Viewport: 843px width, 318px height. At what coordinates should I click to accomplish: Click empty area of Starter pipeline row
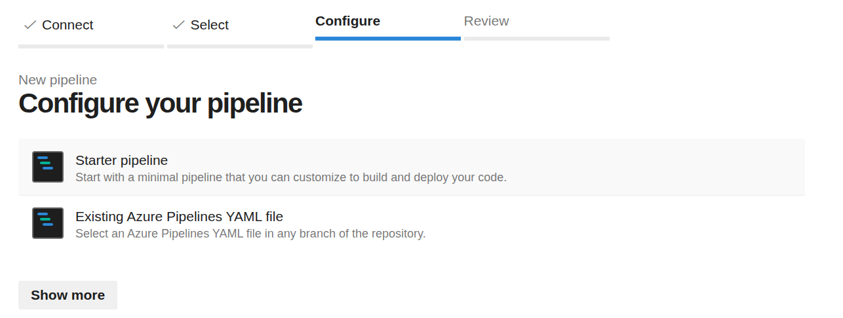pyautogui.click(x=656, y=168)
